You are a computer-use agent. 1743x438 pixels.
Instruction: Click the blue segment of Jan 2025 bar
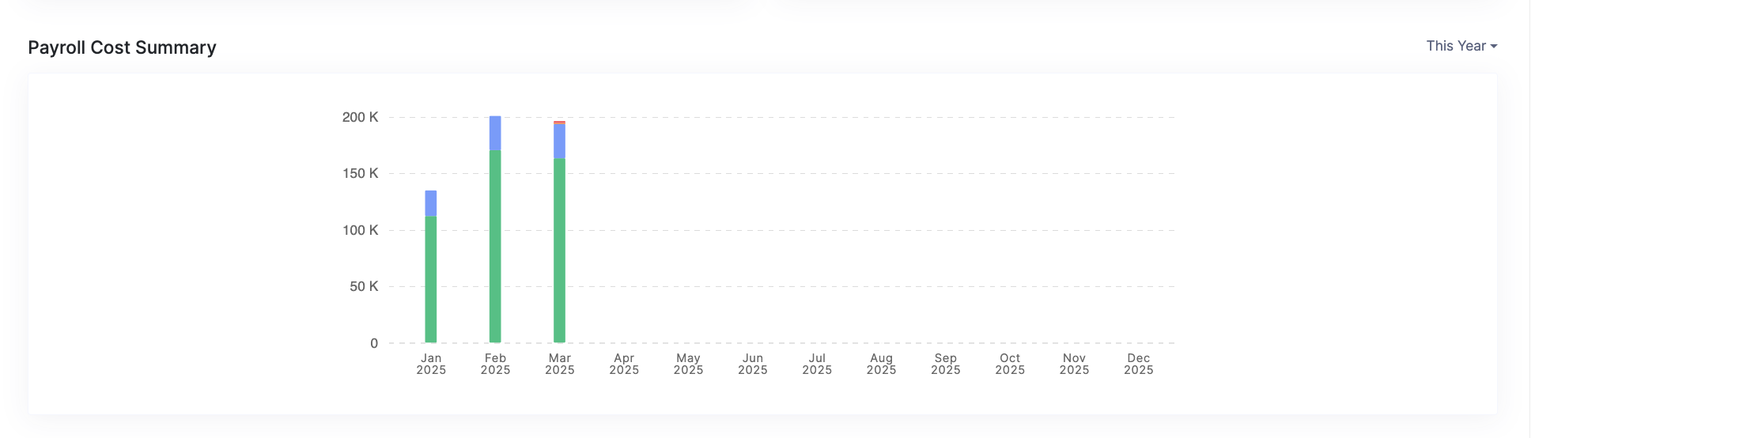pyautogui.click(x=431, y=203)
